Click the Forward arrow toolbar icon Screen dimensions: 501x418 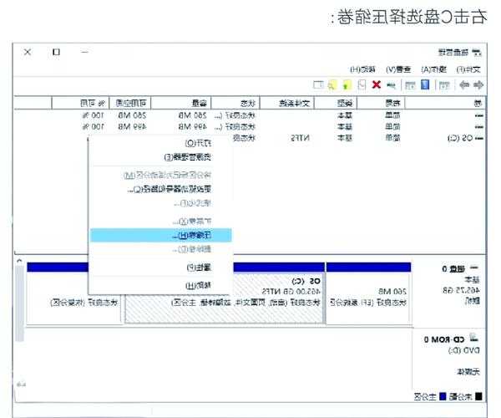coord(463,84)
